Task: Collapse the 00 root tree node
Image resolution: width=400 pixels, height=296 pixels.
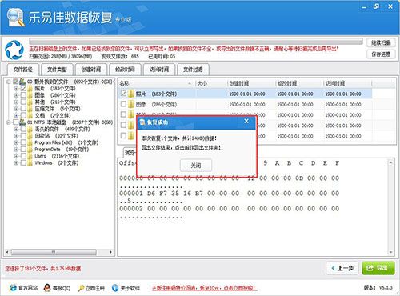Action: [9, 82]
